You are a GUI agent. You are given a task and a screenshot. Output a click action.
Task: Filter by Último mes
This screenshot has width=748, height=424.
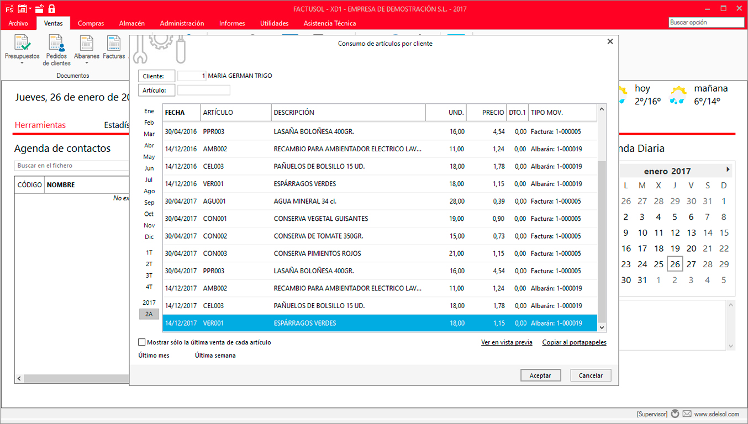(x=154, y=356)
